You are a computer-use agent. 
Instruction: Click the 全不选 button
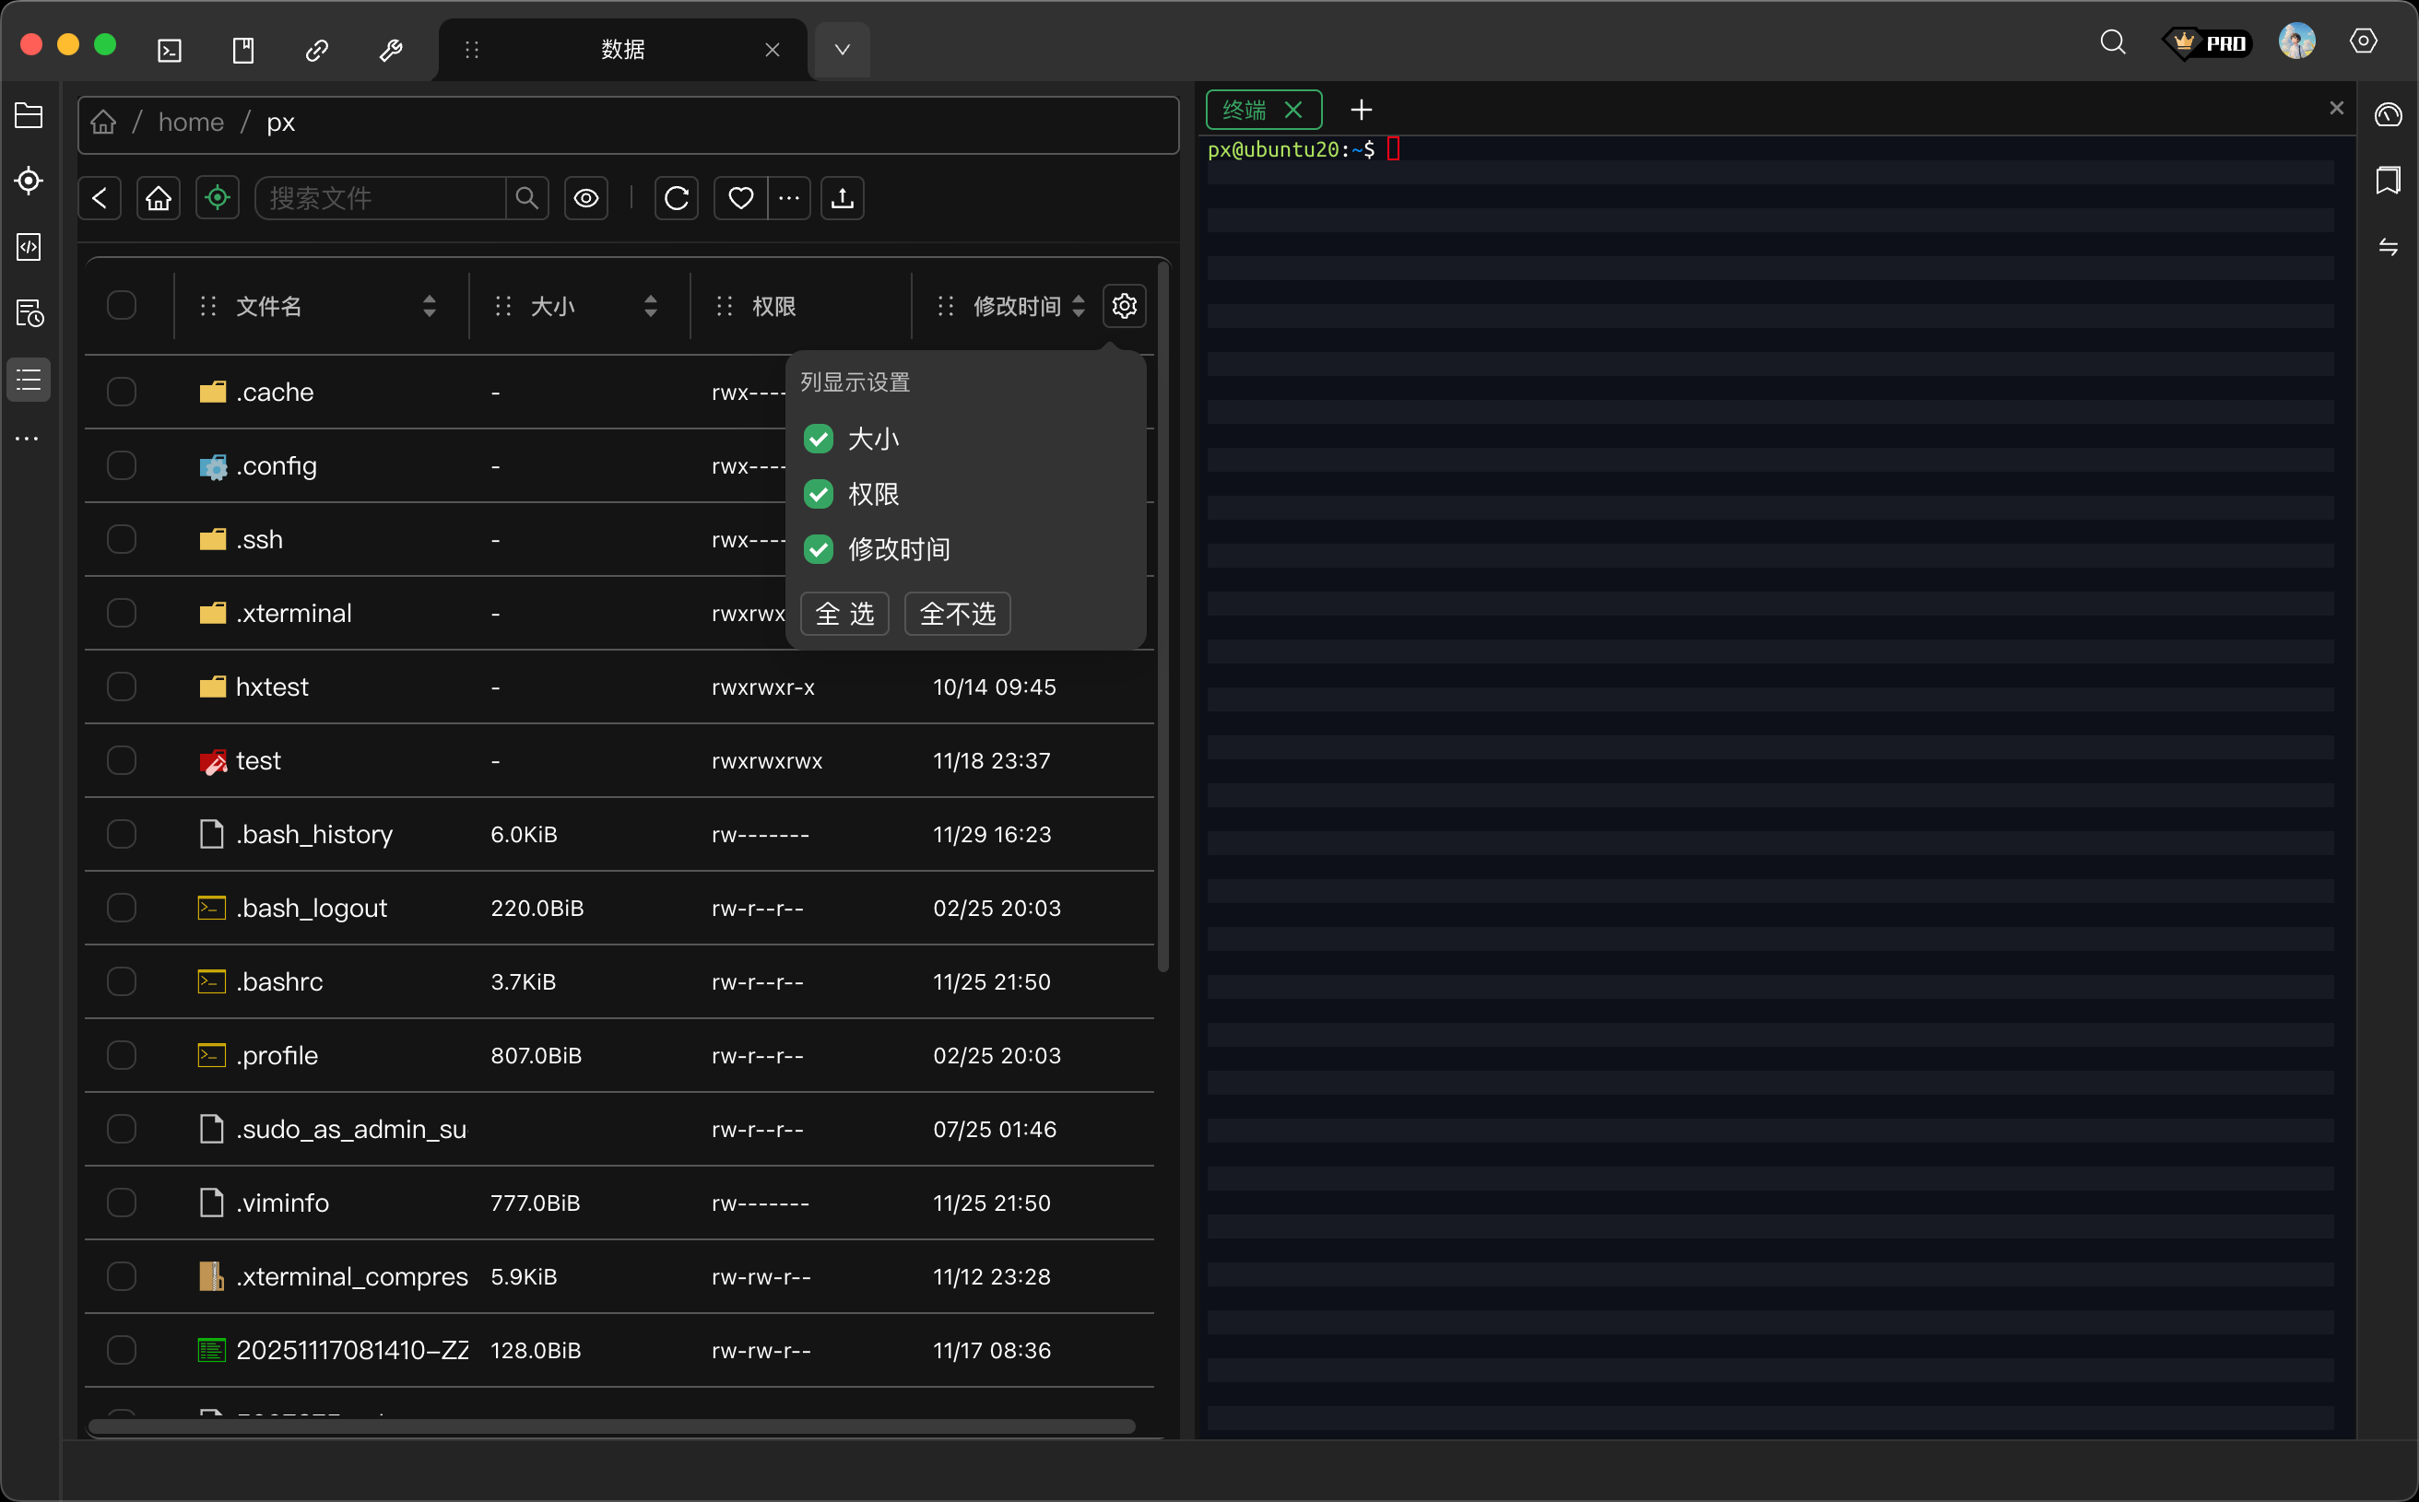point(957,614)
